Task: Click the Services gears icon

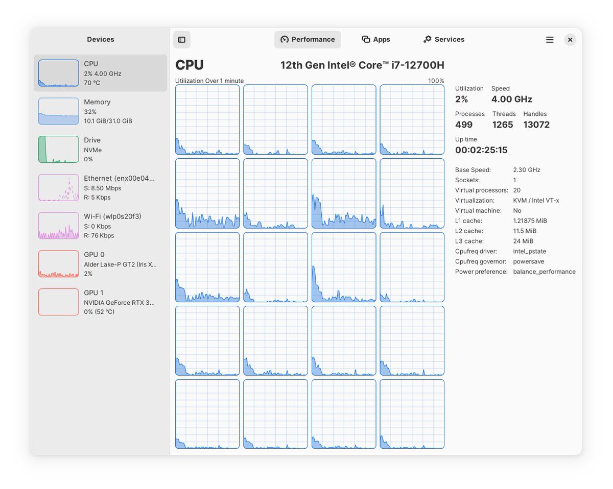Action: 428,39
